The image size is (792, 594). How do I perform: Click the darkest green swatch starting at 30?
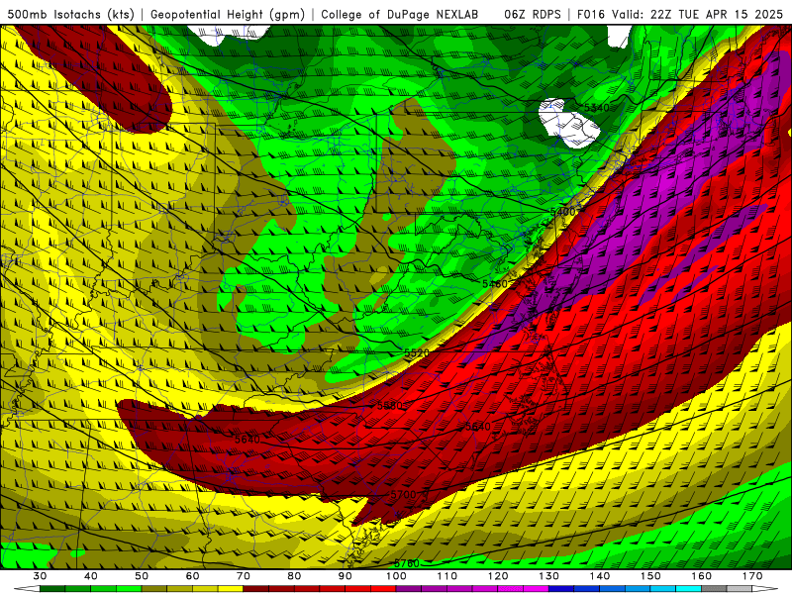tap(52, 589)
